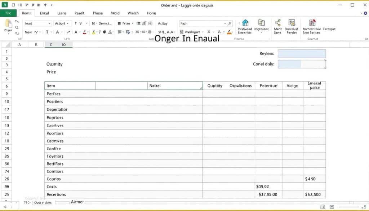The image size is (369, 211).
Task: Click the Ingement book icon
Action: (x=261, y=23)
